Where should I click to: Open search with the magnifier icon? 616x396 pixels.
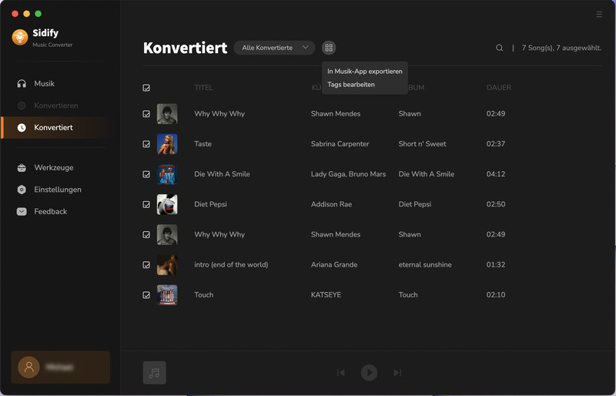[499, 48]
